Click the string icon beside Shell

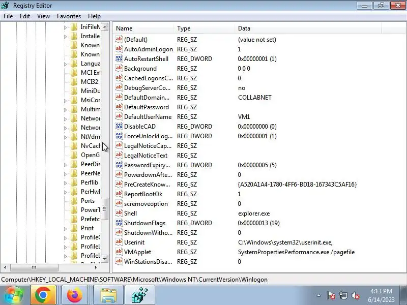119,213
